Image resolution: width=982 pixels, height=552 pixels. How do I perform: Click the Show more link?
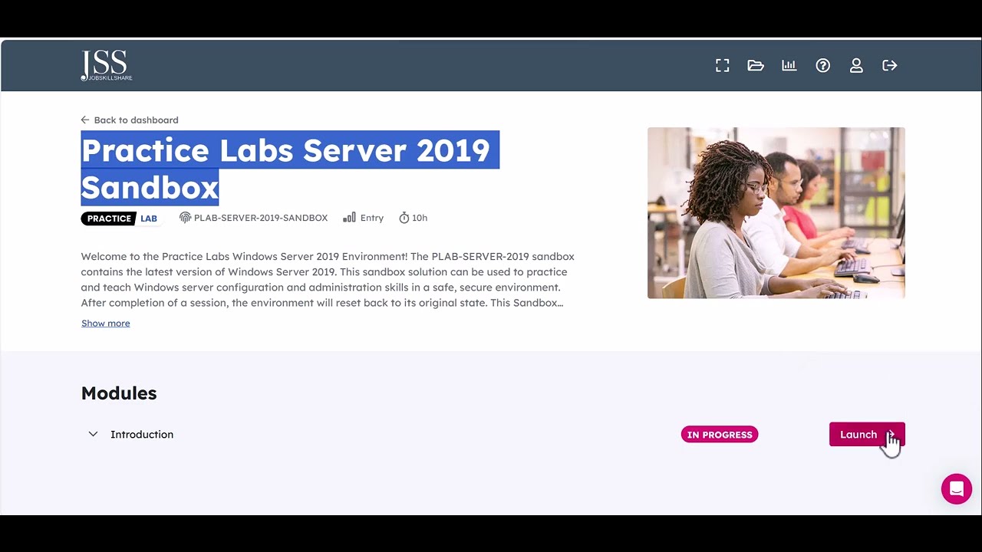(x=106, y=324)
